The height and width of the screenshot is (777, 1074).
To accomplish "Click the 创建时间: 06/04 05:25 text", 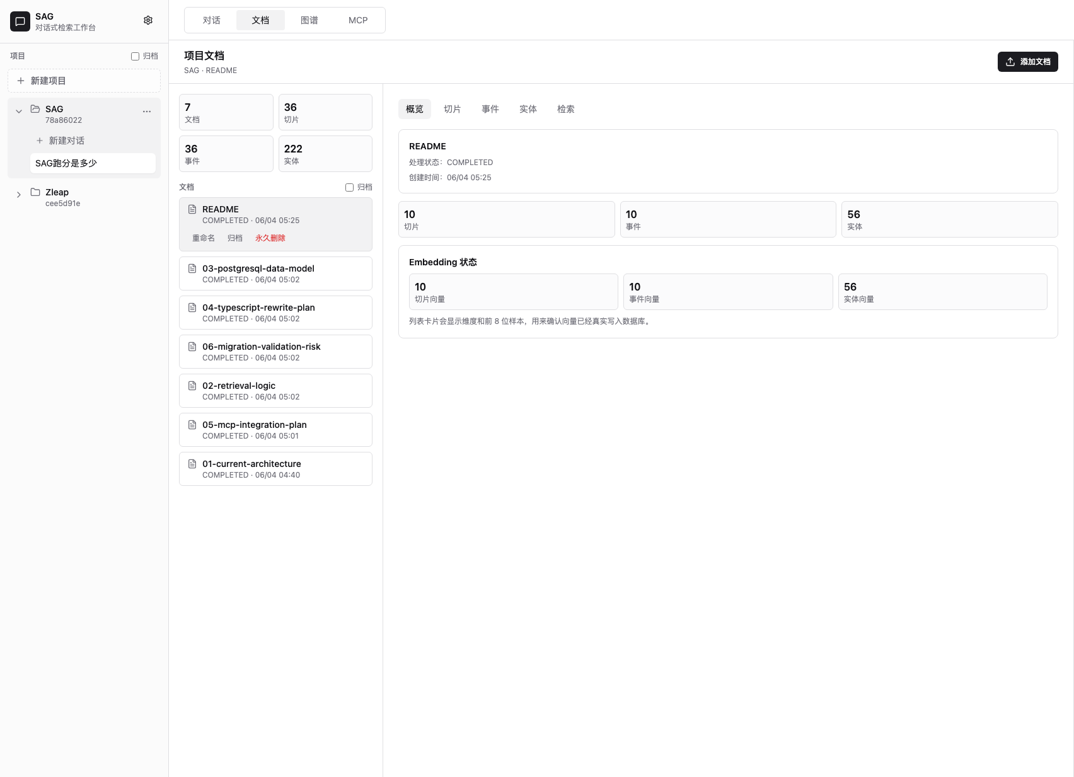I will [x=450, y=178].
